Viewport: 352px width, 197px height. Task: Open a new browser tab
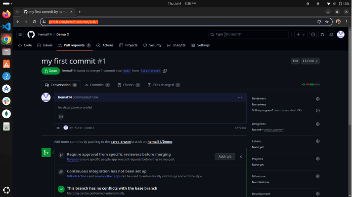pyautogui.click(x=80, y=12)
